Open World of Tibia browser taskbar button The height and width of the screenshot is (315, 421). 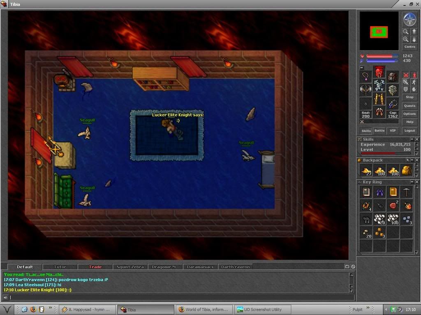[x=205, y=310]
